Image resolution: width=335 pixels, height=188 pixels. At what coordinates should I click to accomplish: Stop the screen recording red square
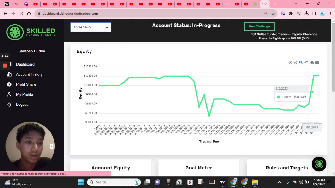[x=5, y=66]
